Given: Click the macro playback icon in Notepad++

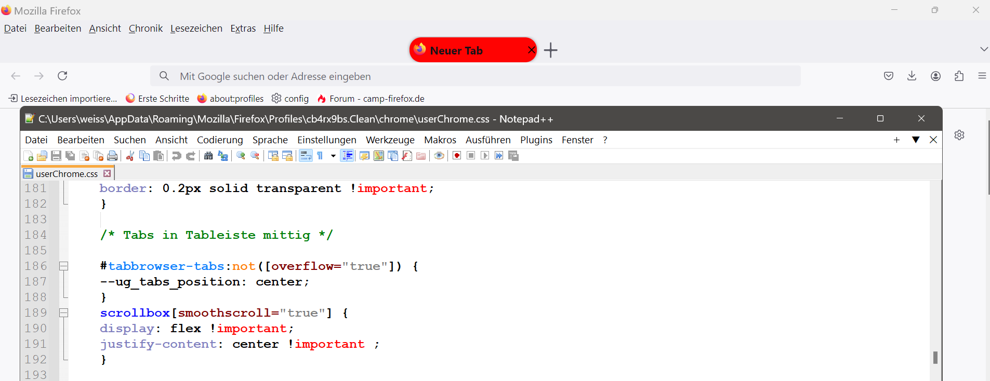Looking at the screenshot, I should point(485,156).
